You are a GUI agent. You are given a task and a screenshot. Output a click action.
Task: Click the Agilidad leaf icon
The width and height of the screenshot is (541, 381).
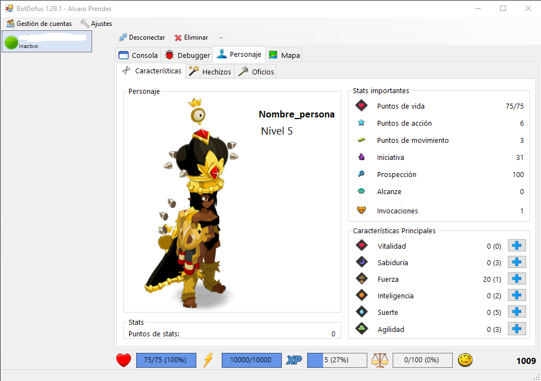362,329
